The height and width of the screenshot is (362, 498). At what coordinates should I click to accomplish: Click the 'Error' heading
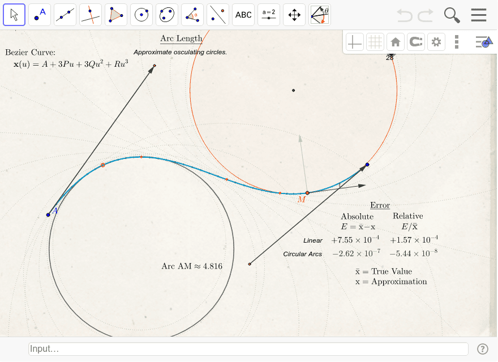point(380,205)
